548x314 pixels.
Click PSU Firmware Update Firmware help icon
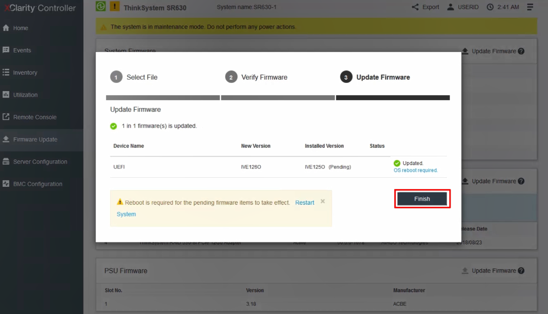pyautogui.click(x=521, y=271)
